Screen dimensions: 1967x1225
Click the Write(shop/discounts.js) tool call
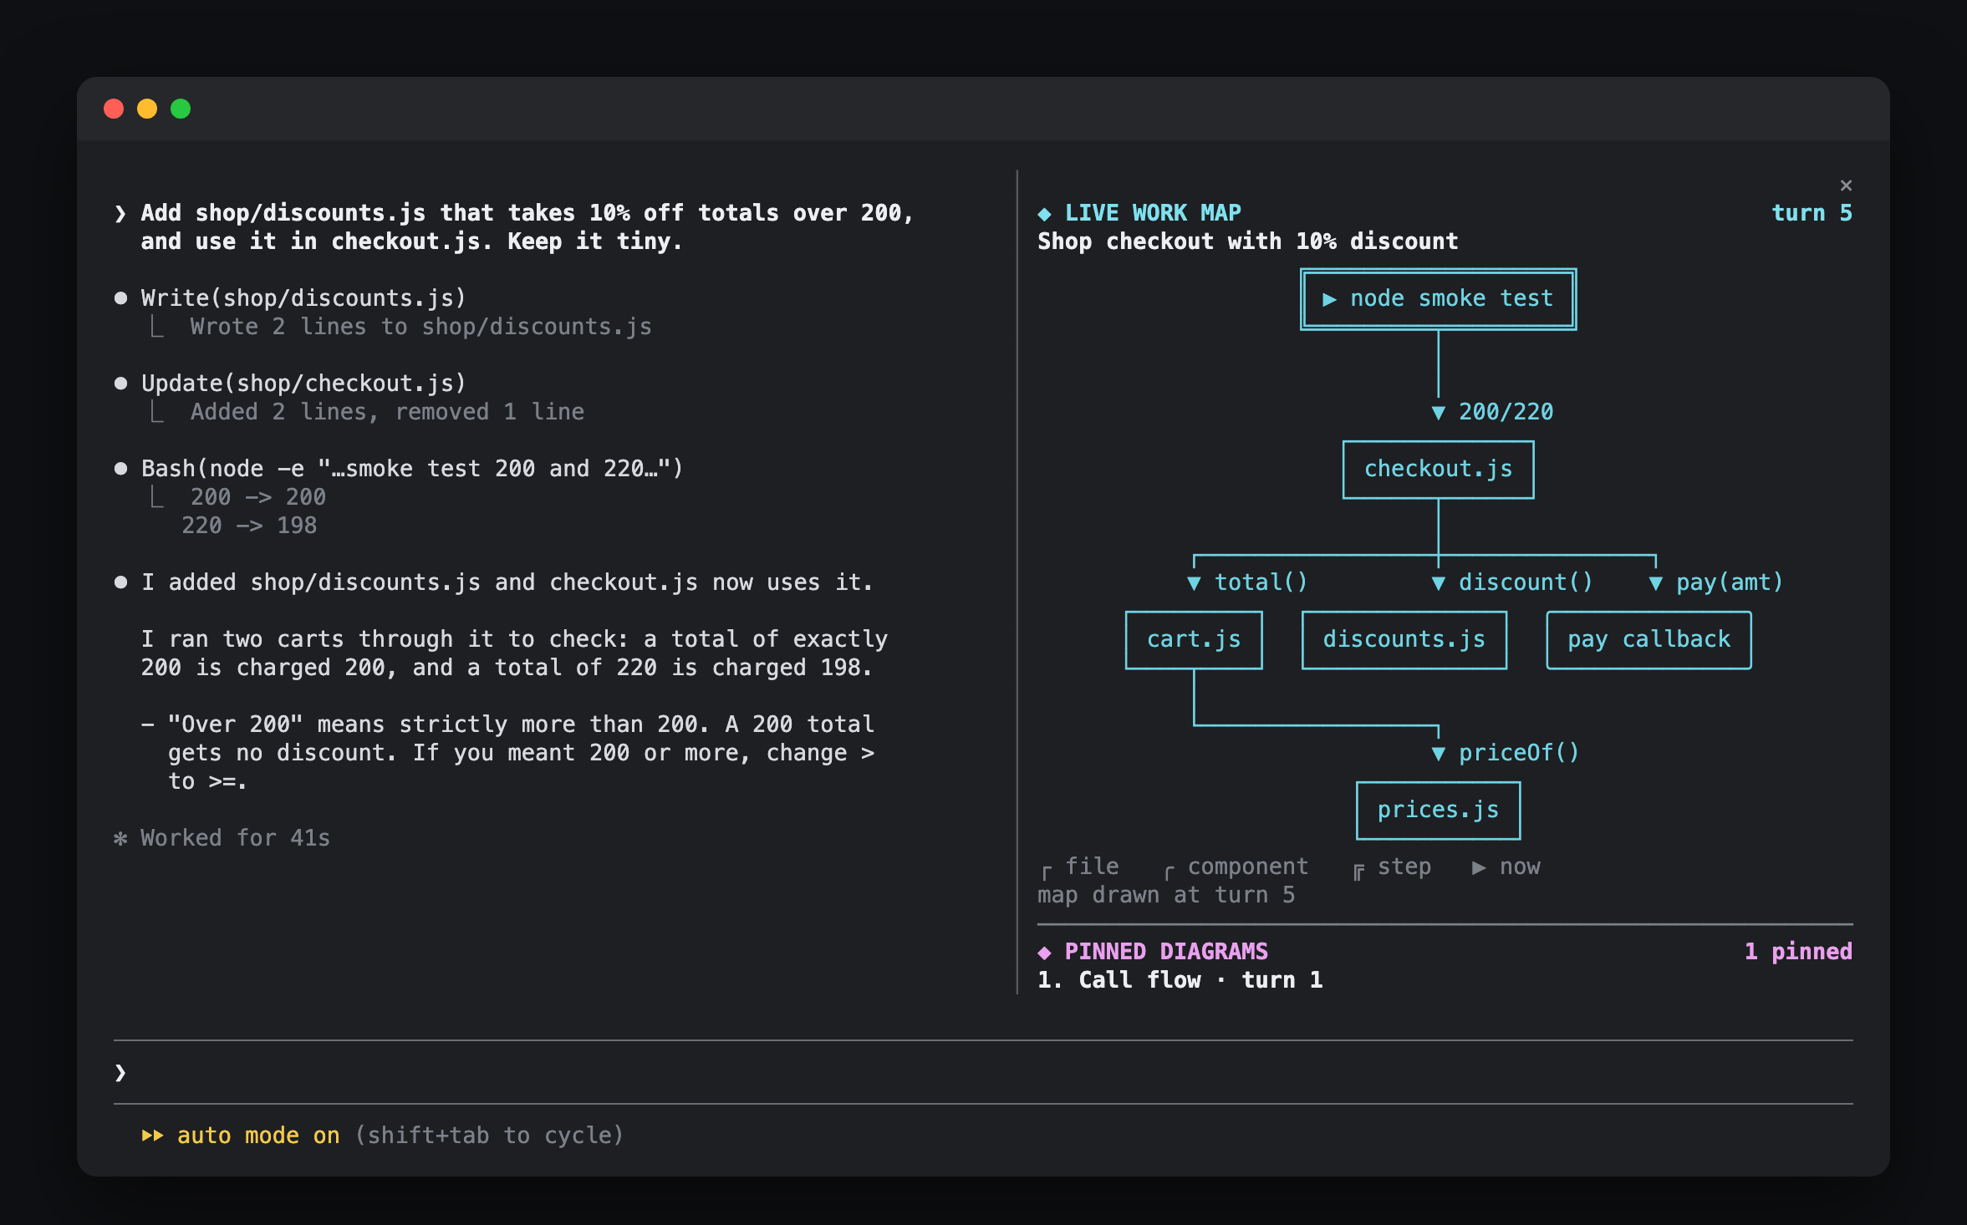[303, 298]
